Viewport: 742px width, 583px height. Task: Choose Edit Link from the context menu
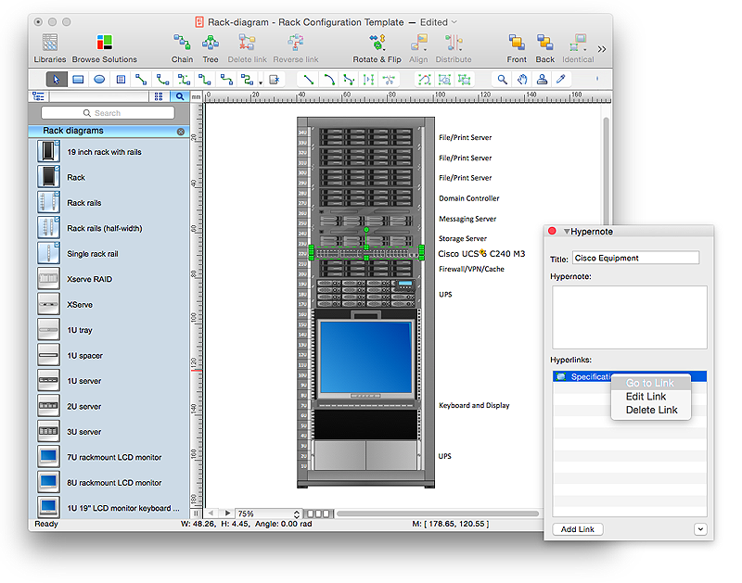pyautogui.click(x=646, y=397)
